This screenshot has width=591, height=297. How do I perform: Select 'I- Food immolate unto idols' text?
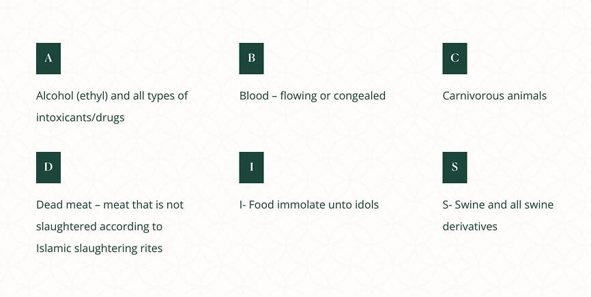coord(308,204)
